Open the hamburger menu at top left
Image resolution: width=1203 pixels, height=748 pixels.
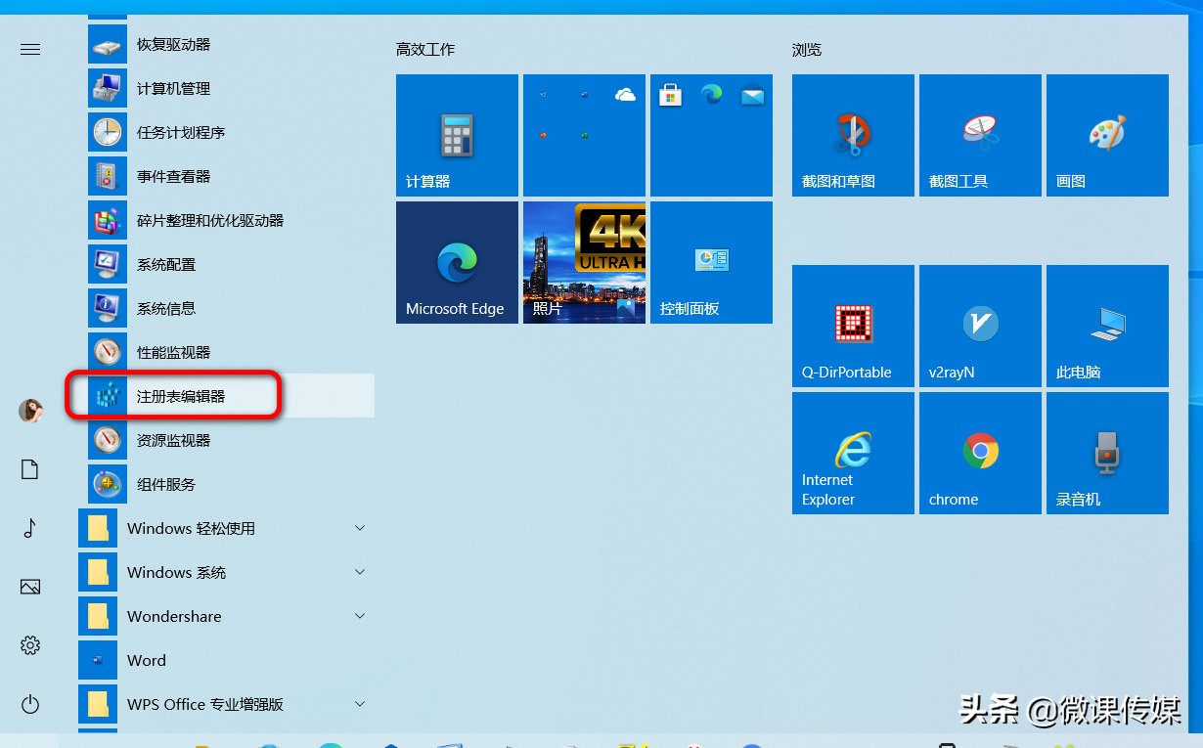[29, 49]
